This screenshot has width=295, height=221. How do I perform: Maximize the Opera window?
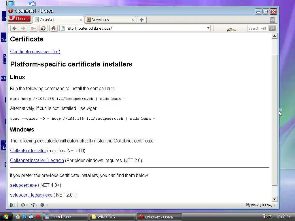[266, 12]
